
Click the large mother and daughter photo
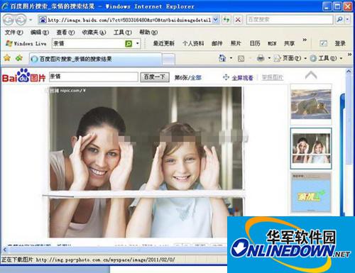[146, 162]
